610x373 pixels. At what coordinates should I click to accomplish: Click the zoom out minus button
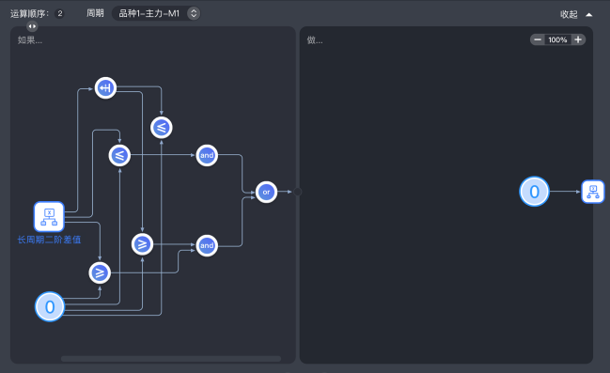pyautogui.click(x=538, y=39)
